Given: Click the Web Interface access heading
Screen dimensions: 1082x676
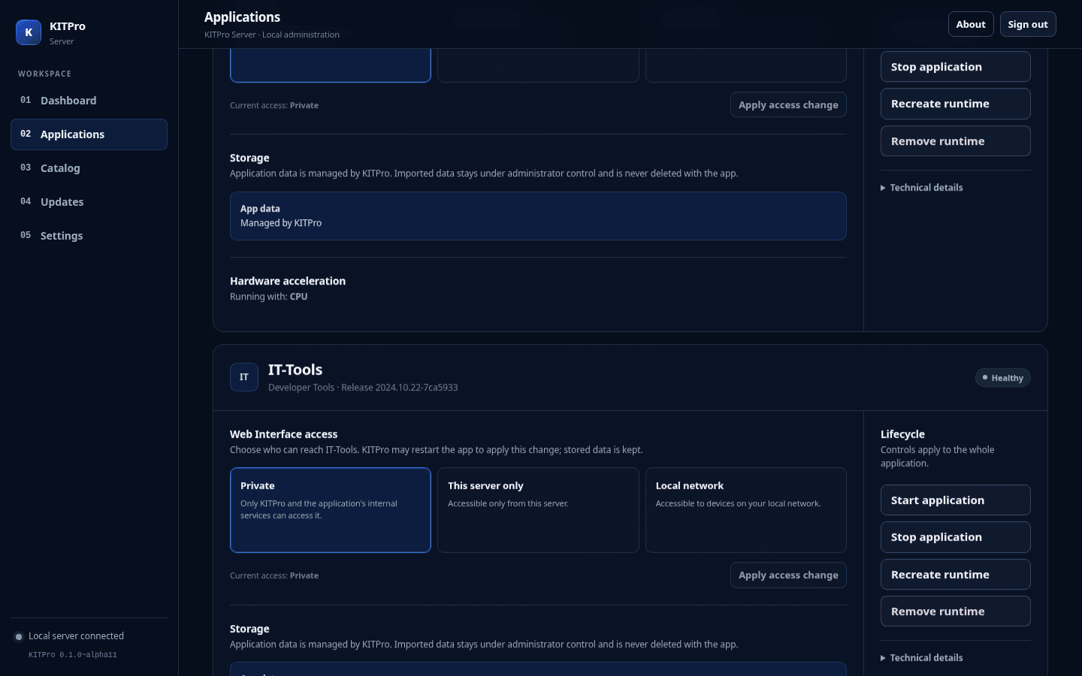Looking at the screenshot, I should (284, 434).
